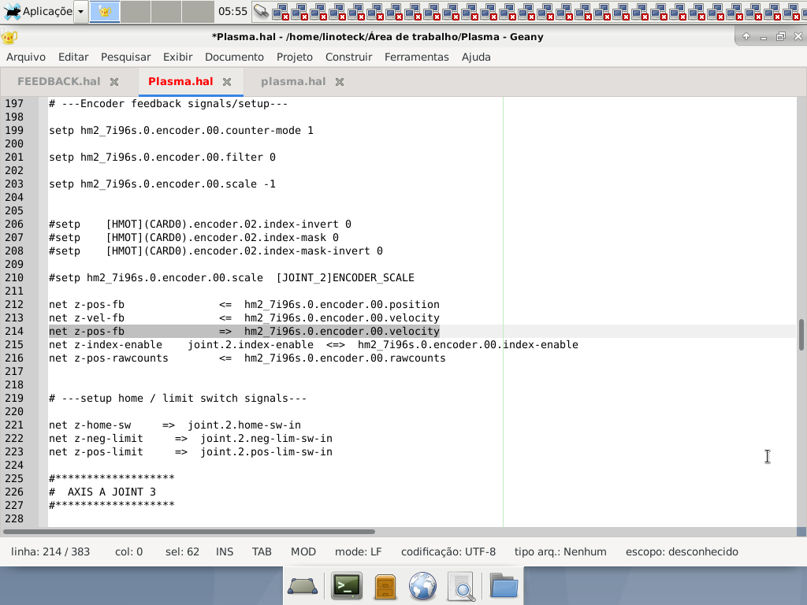The image size is (807, 605).
Task: Click the comment "# AXIS A JOINT 3"
Action: click(102, 492)
